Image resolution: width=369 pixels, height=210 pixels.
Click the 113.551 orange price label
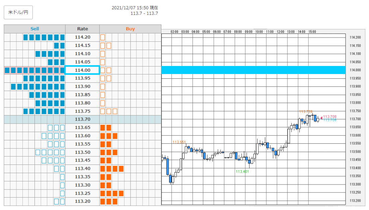179,142
